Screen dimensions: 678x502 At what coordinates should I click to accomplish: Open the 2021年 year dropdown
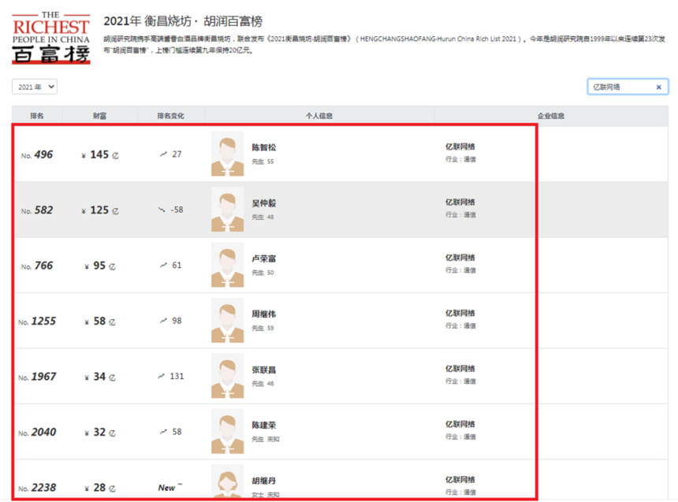pos(35,87)
